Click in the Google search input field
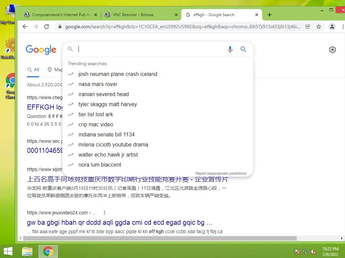 152,49
